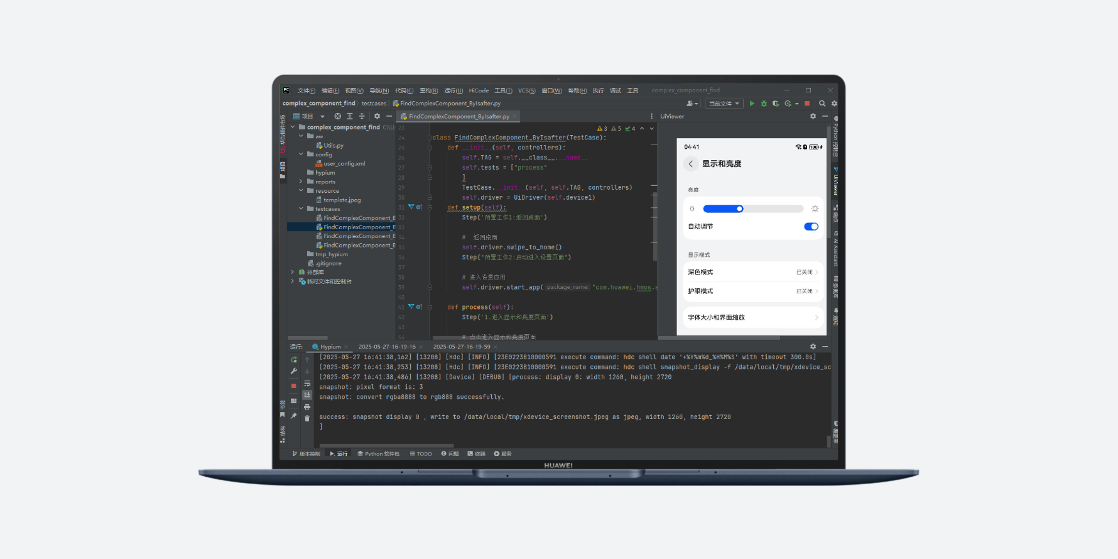This screenshot has height=559, width=1118.
Task: Open search with the magnifier icon
Action: (822, 104)
